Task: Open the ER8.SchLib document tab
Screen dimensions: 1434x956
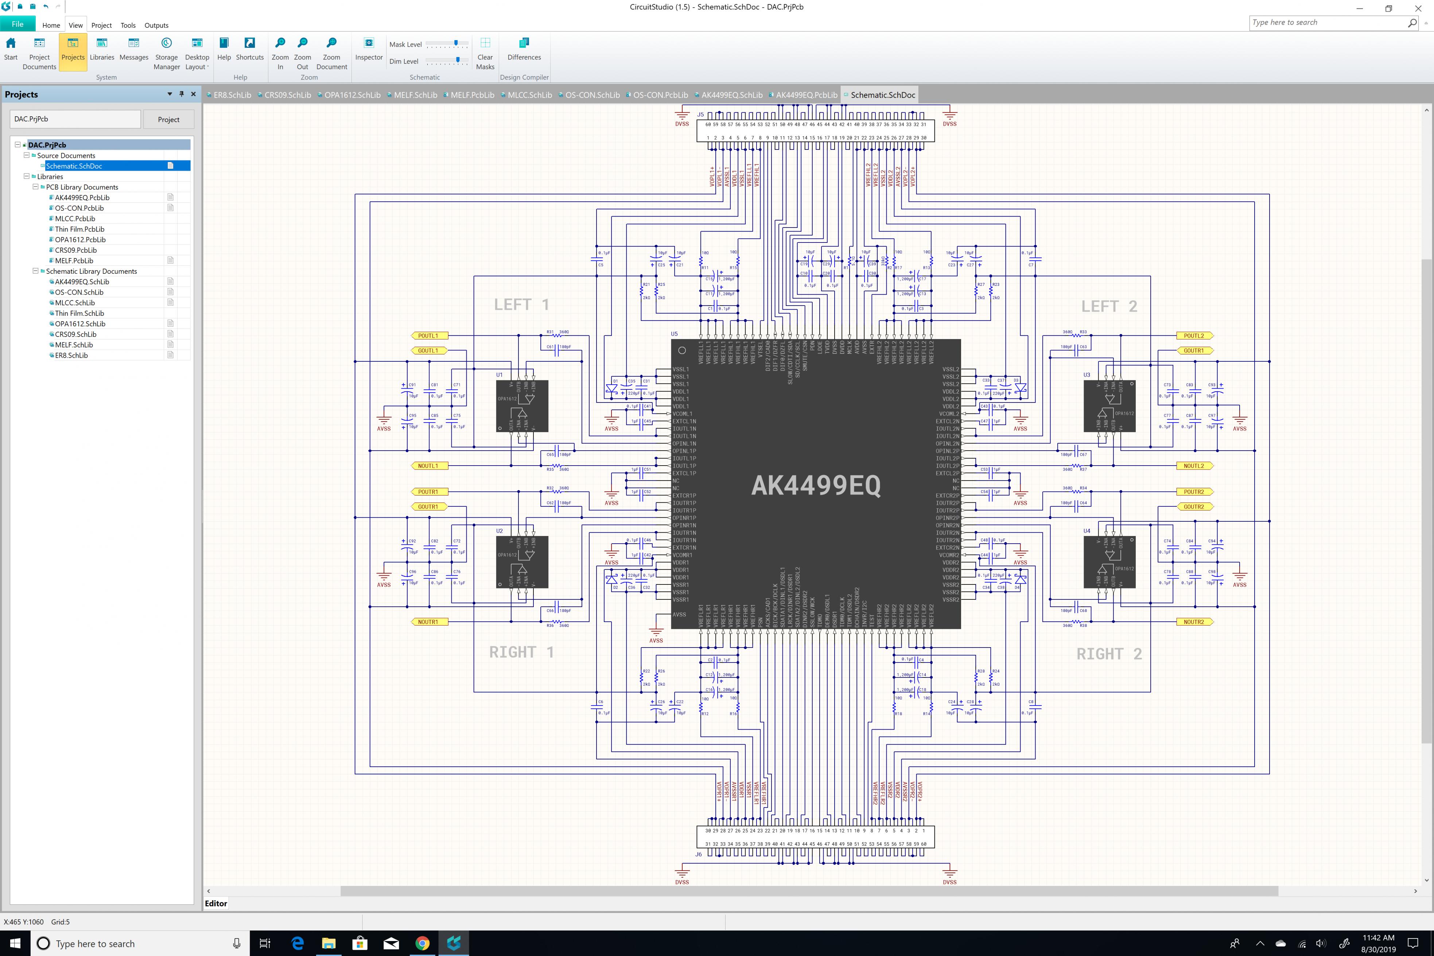Action: [229, 95]
